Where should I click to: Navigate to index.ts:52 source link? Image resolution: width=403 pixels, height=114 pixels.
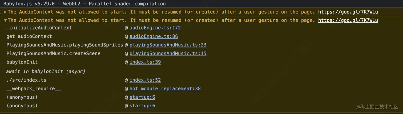145,80
